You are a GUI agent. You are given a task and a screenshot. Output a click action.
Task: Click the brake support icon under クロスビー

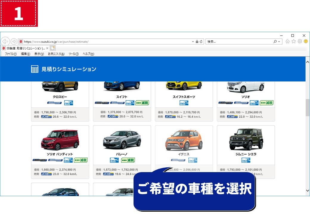click(x=69, y=103)
